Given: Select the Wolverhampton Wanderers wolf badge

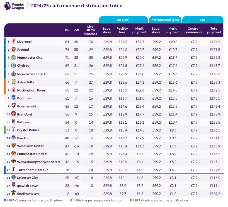Looking at the screenshot, I should (14, 161).
